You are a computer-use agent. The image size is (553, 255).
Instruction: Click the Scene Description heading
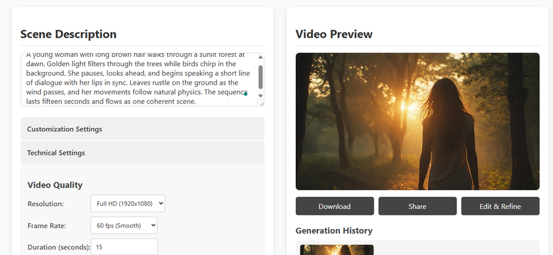click(69, 34)
